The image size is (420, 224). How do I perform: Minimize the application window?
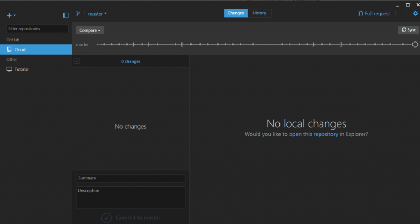pos(397,5)
